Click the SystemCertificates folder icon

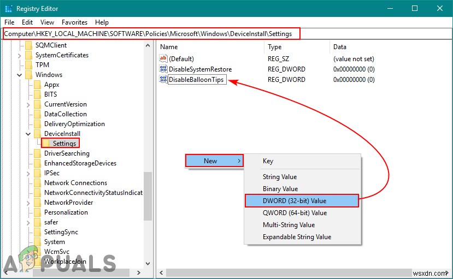click(x=28, y=55)
